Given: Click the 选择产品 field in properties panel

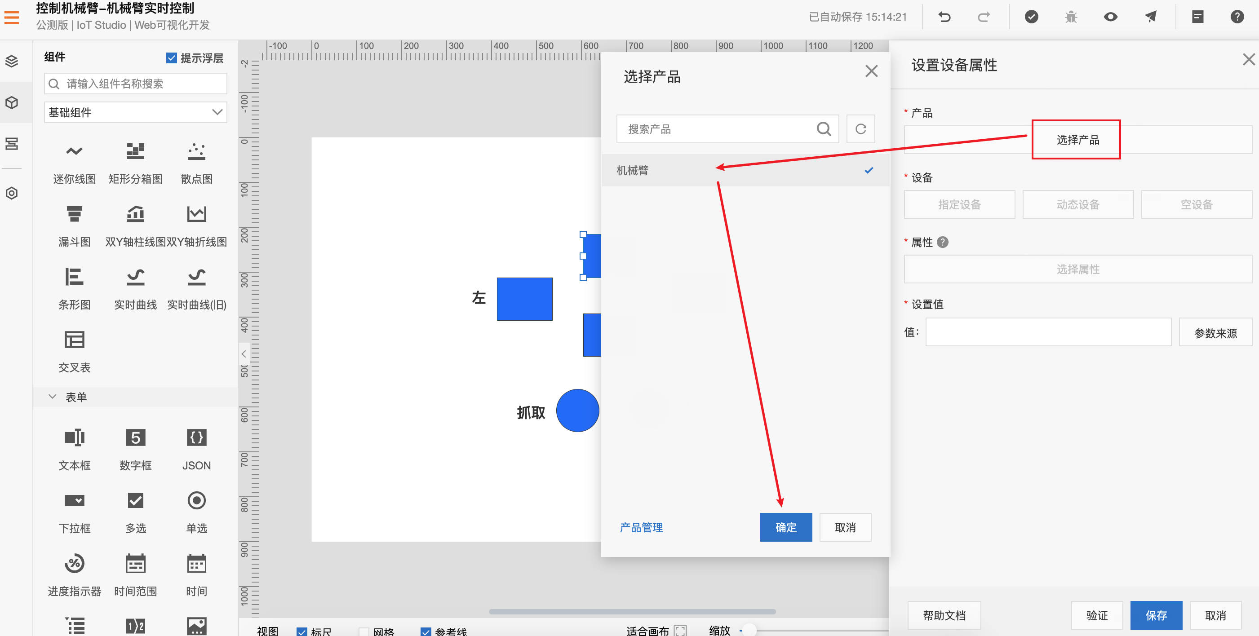Looking at the screenshot, I should pos(1077,140).
